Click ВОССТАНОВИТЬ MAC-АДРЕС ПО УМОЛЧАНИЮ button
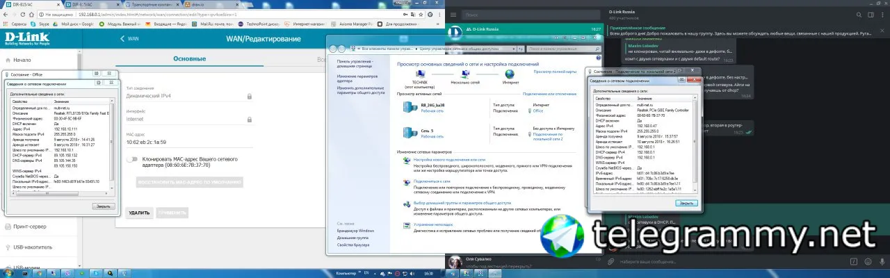Viewport: 890px width, 278px height. 189,182
